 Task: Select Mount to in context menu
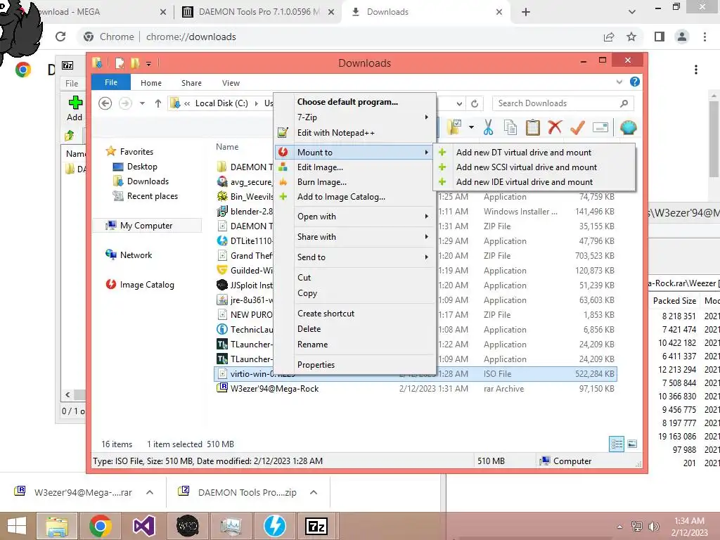[x=354, y=152]
